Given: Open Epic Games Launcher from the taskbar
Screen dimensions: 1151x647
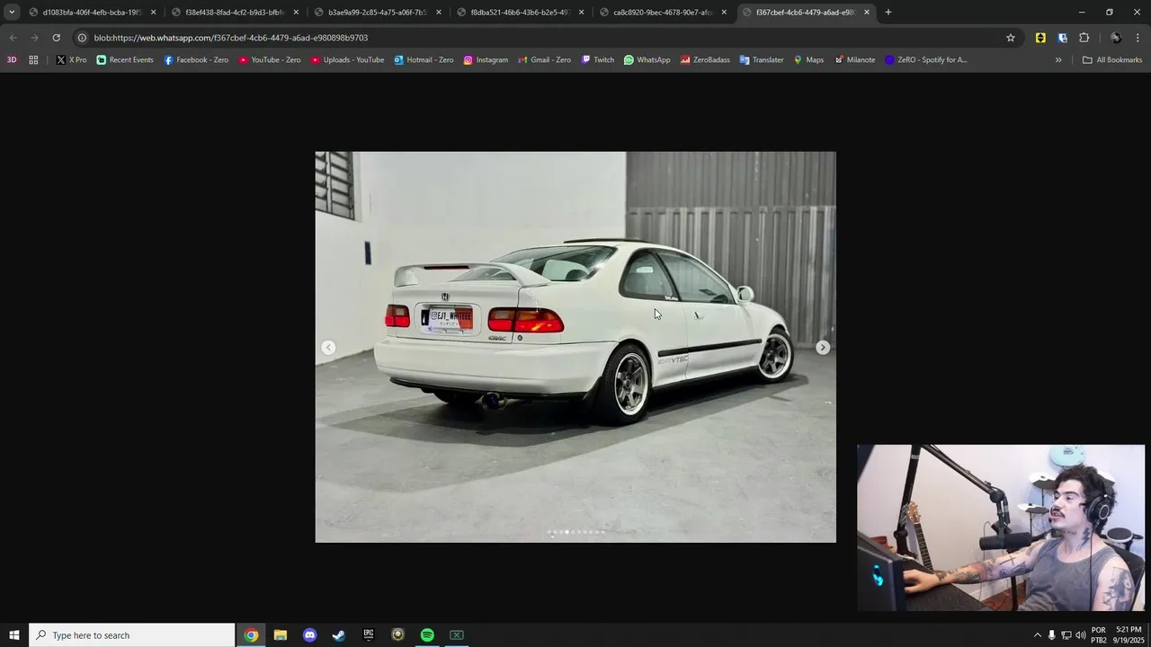Looking at the screenshot, I should 369,635.
